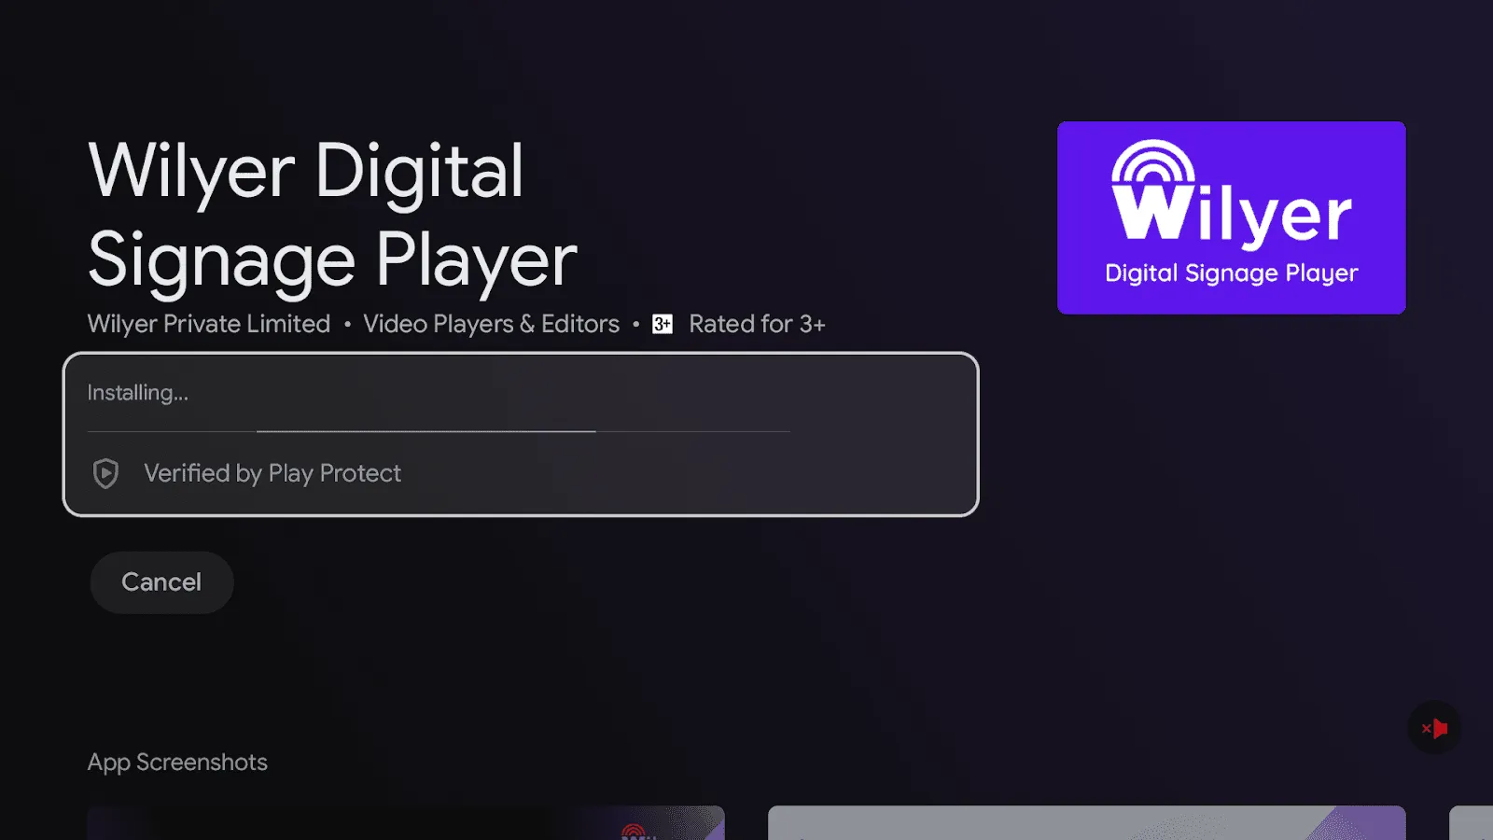Click the wifi arcs on the Wilyer logo

(1153, 161)
